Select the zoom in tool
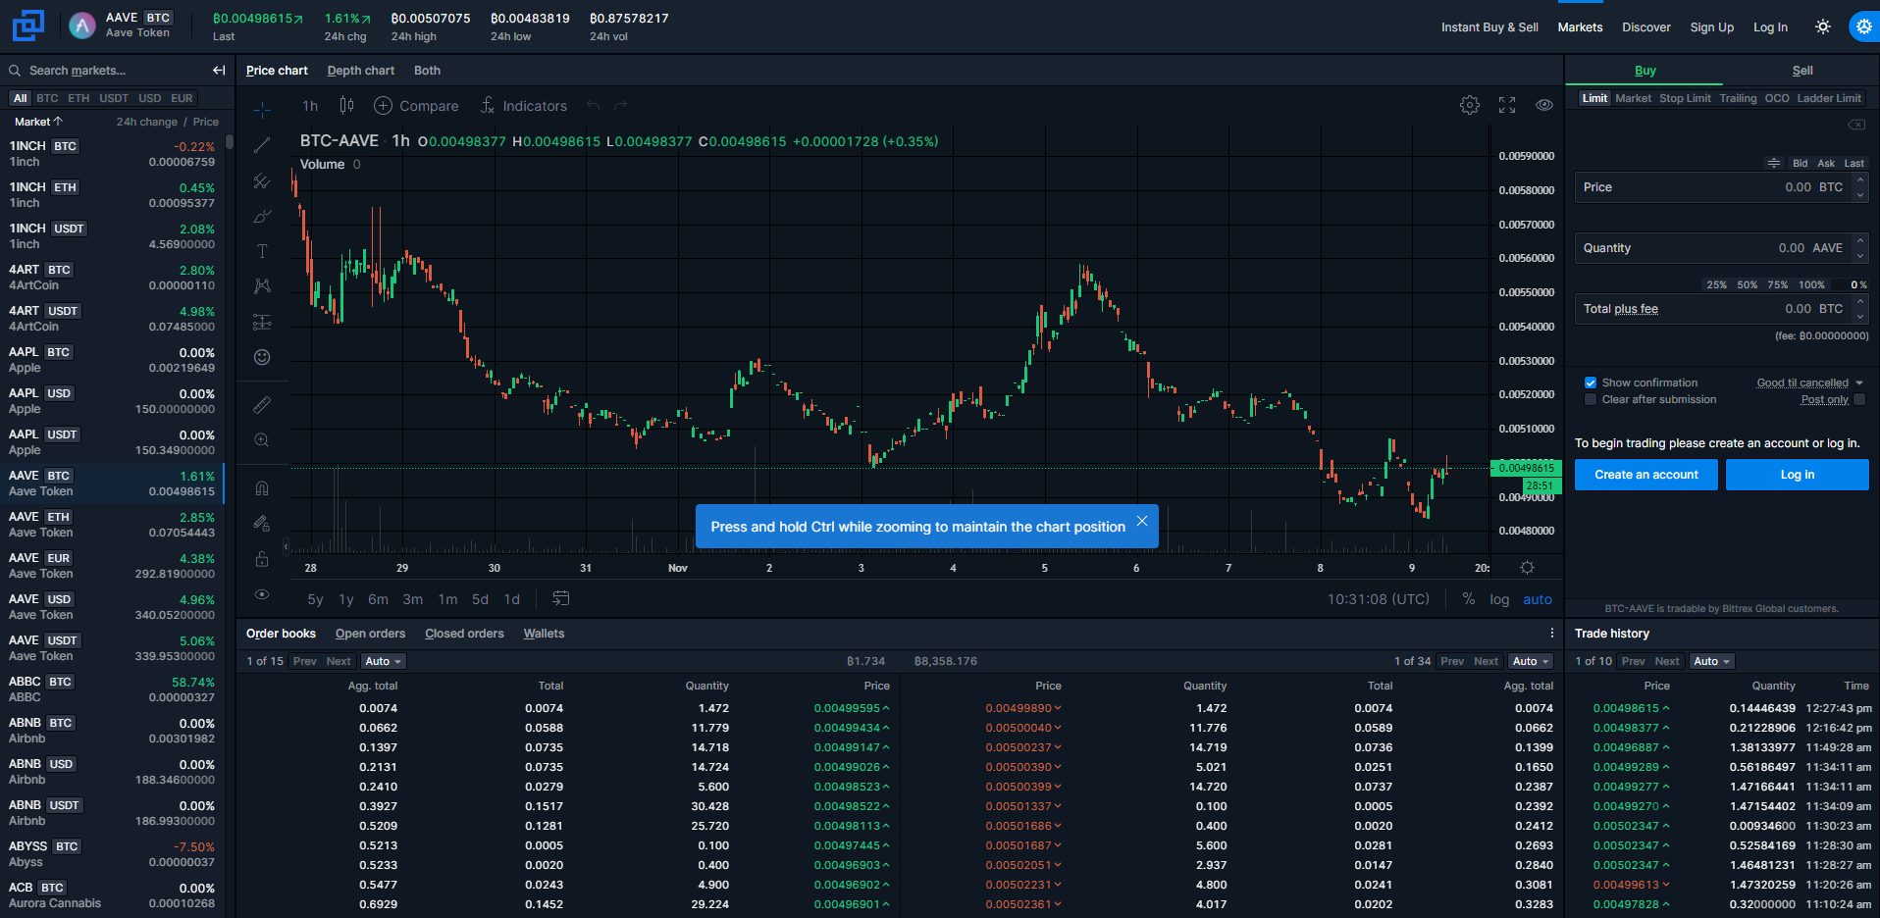Screen dimensions: 1880x918 262,440
